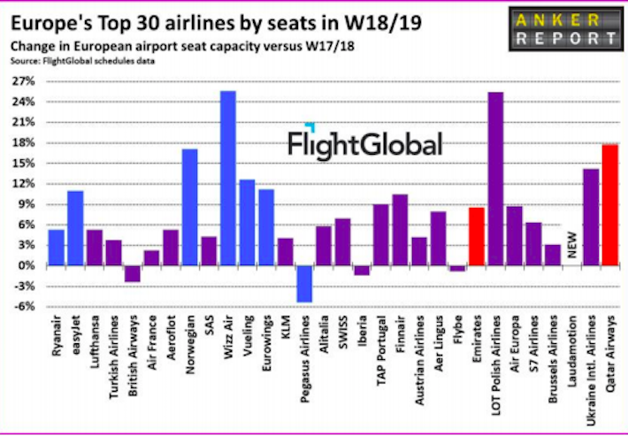The image size is (628, 436).
Task: Click the -6% y-axis label
Action: click(x=25, y=307)
